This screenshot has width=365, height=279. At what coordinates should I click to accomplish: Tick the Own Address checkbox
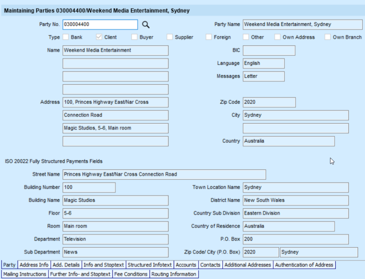coord(277,37)
